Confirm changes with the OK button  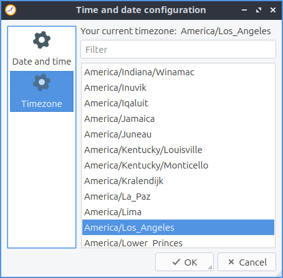tap(185, 262)
